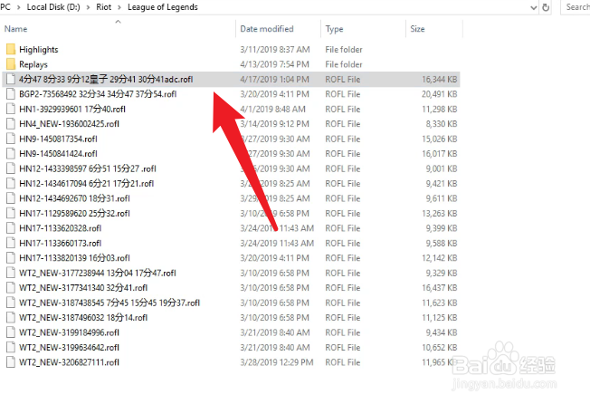Click League of Legends breadcrumb segment
The width and height of the screenshot is (590, 404).
163,7
